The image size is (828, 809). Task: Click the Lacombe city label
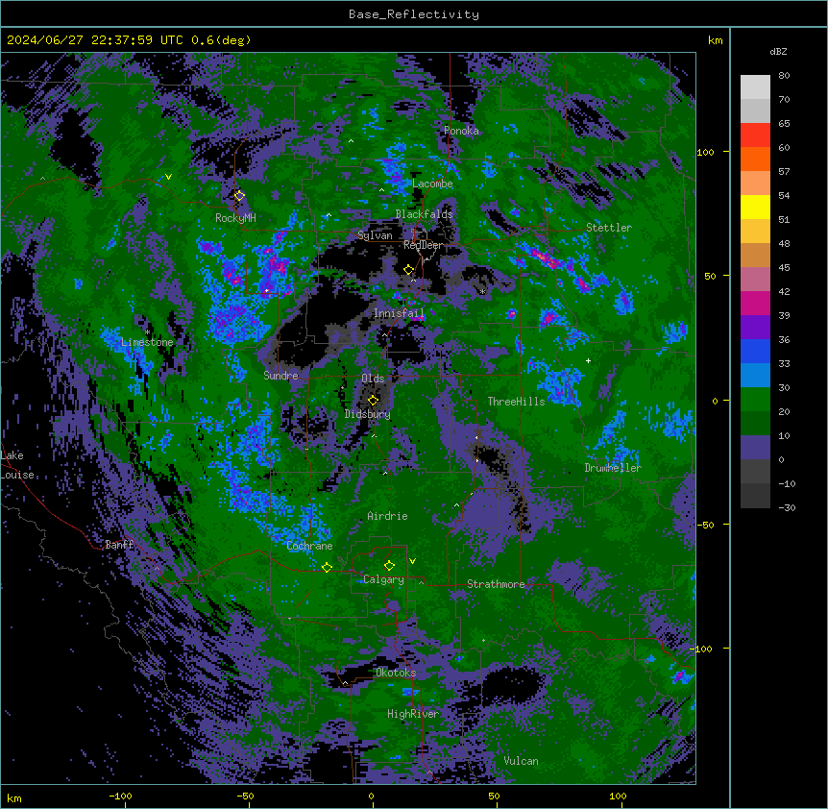point(432,184)
